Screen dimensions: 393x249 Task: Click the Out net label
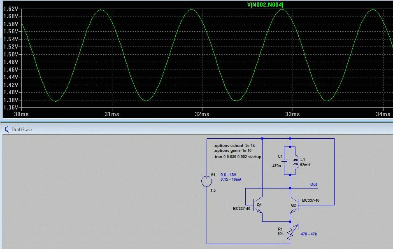pyautogui.click(x=314, y=184)
